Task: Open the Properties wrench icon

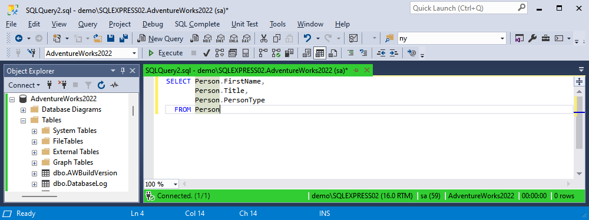Action: point(532,38)
